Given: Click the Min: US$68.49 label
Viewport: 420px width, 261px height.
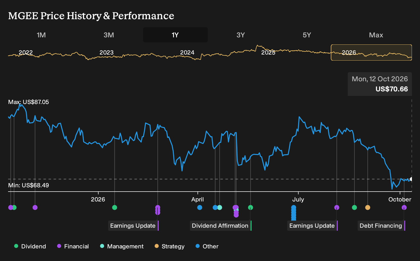Looking at the screenshot, I should (29, 185).
